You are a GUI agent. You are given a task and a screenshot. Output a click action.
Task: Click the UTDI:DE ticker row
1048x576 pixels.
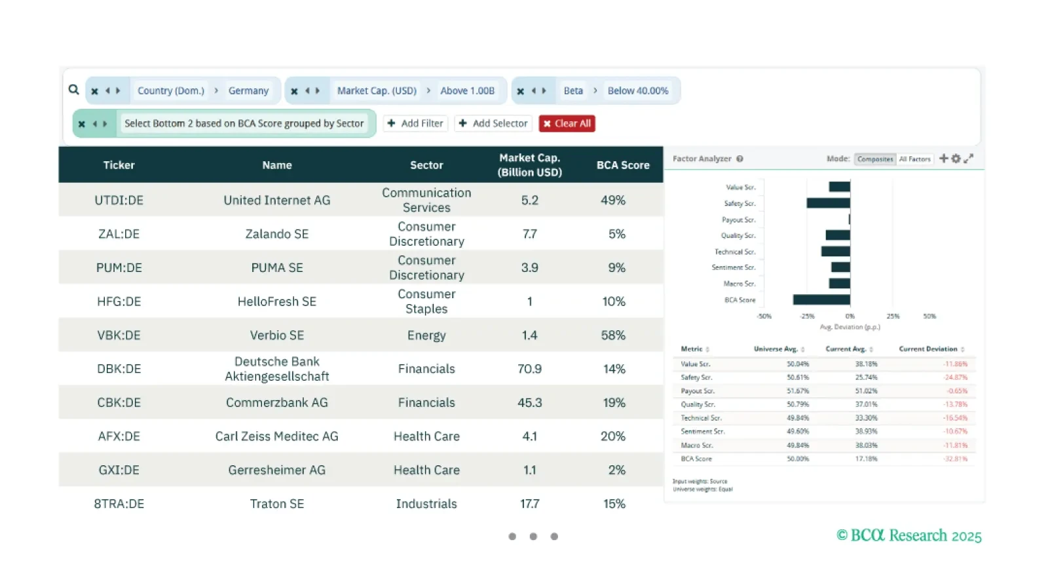(361, 200)
